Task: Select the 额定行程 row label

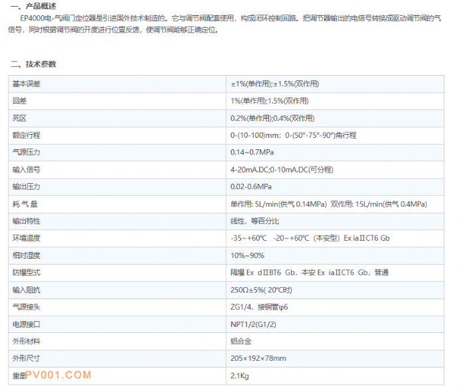Action: pos(27,135)
